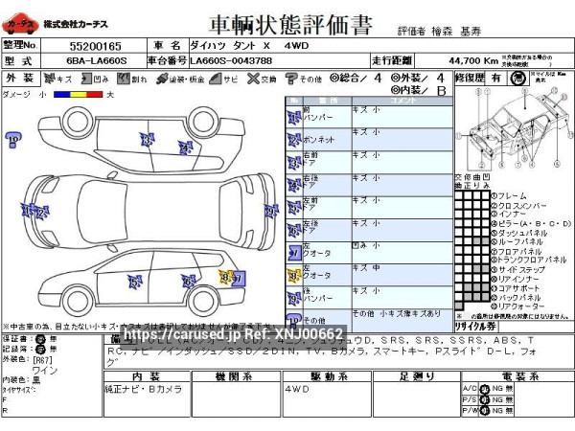Select damage marker 6 on left rear door

188,281
